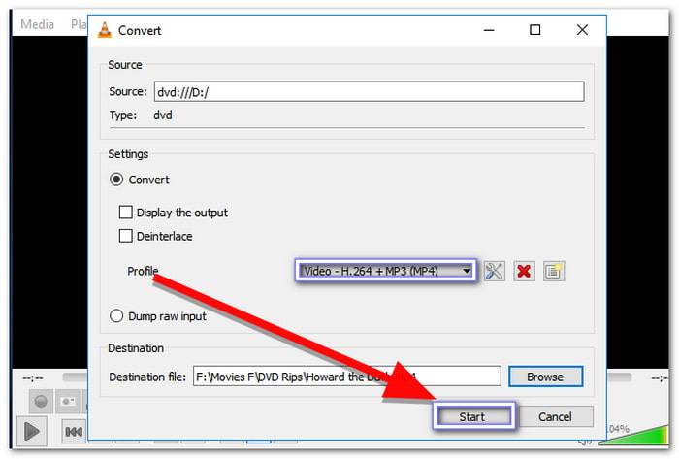Browse for destination file

pos(545,377)
